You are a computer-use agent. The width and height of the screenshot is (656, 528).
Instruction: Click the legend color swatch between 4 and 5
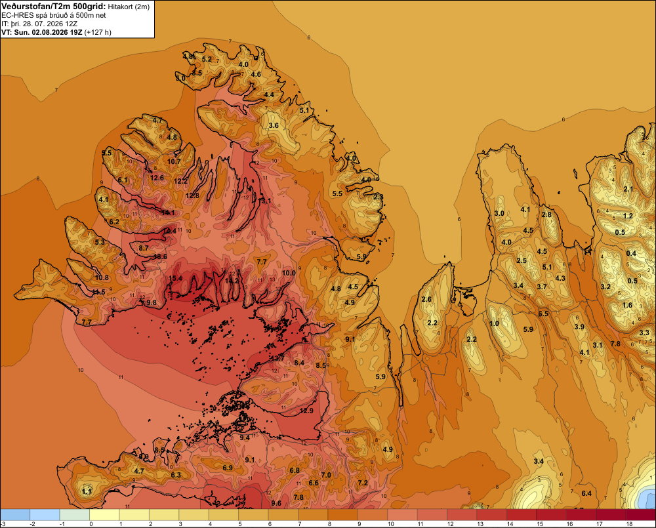[224, 515]
